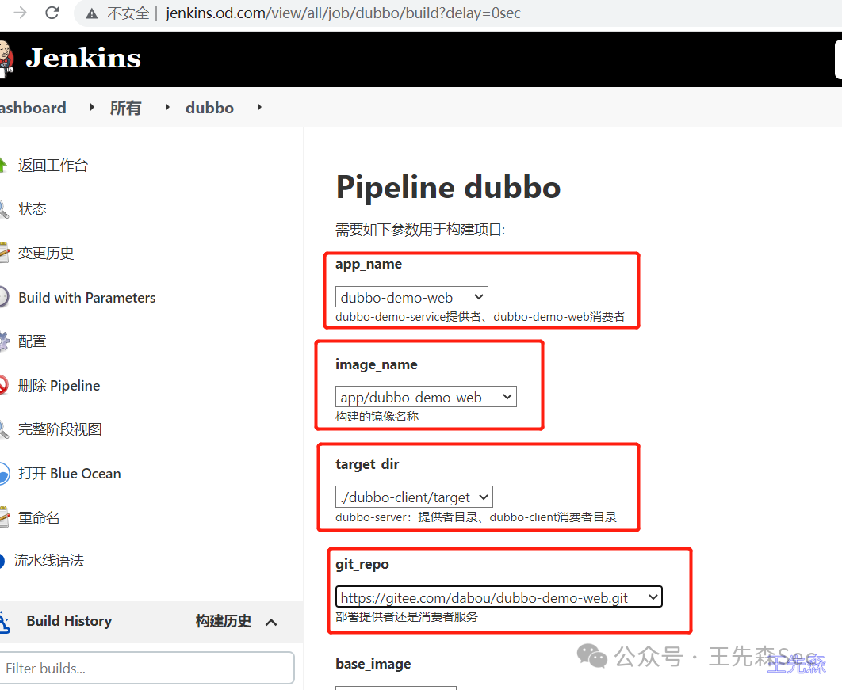
Task: Click the target_dir description about dubbo-server directory
Action: coord(476,517)
